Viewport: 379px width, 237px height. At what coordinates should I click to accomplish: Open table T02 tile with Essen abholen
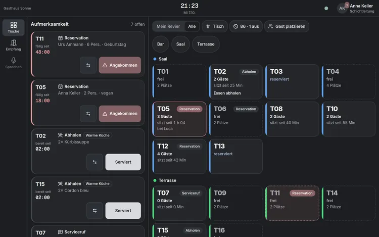pos(235,82)
